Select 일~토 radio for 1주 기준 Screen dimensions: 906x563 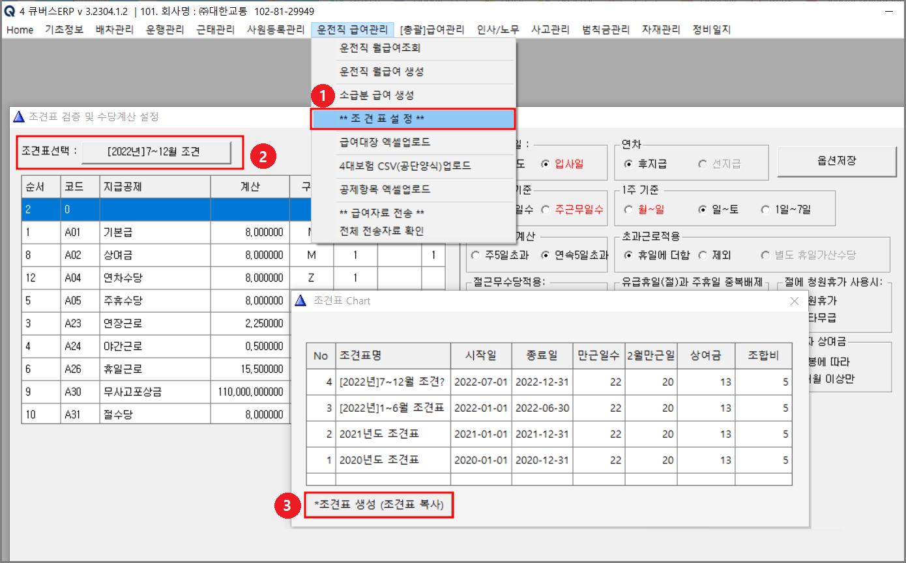[720, 210]
